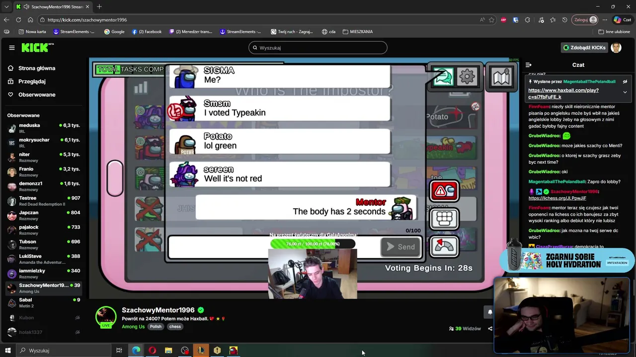This screenshot has width=636, height=357.
Task: Click the red-arrow gauge game icon
Action: click(444, 246)
